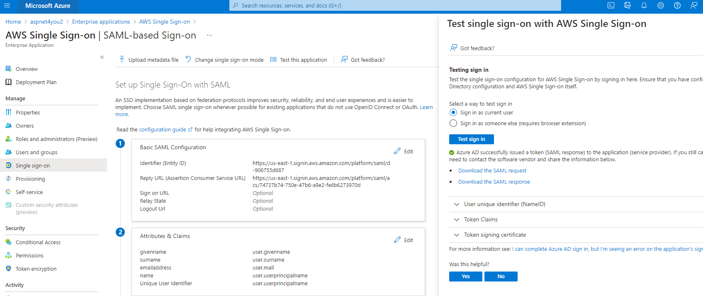Open the Cloud Shell icon in top bar

click(611, 6)
